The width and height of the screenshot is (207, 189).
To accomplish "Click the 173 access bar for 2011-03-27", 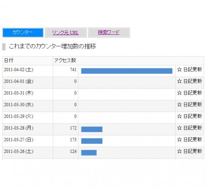I will coord(92,141).
